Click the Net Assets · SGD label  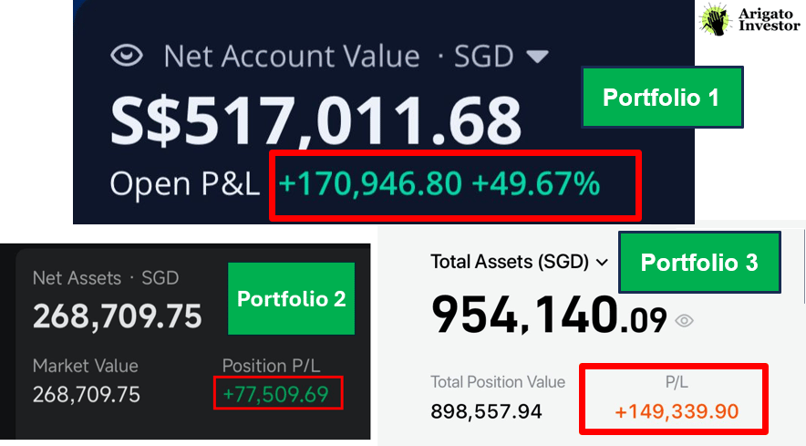106,278
